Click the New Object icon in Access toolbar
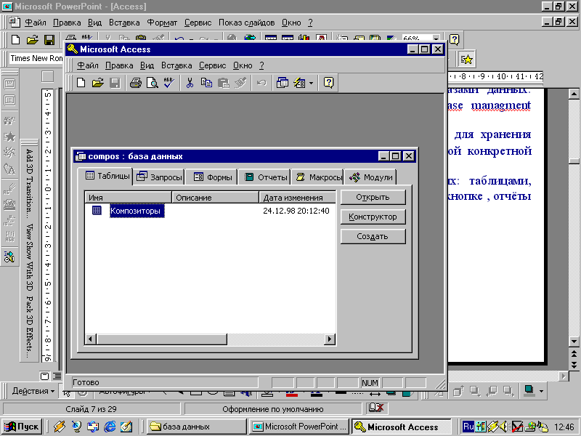581x436 pixels. coord(299,82)
